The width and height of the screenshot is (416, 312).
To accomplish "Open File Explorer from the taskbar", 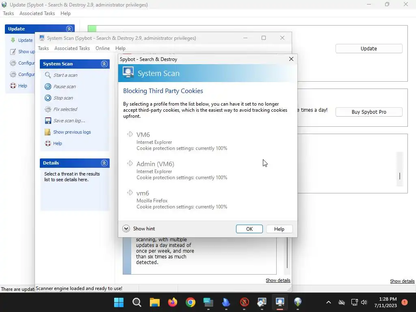I will point(155,302).
